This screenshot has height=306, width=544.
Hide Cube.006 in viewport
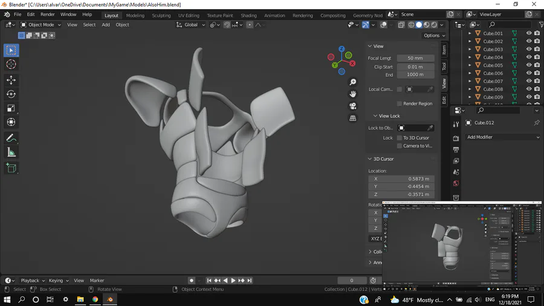[x=529, y=73]
